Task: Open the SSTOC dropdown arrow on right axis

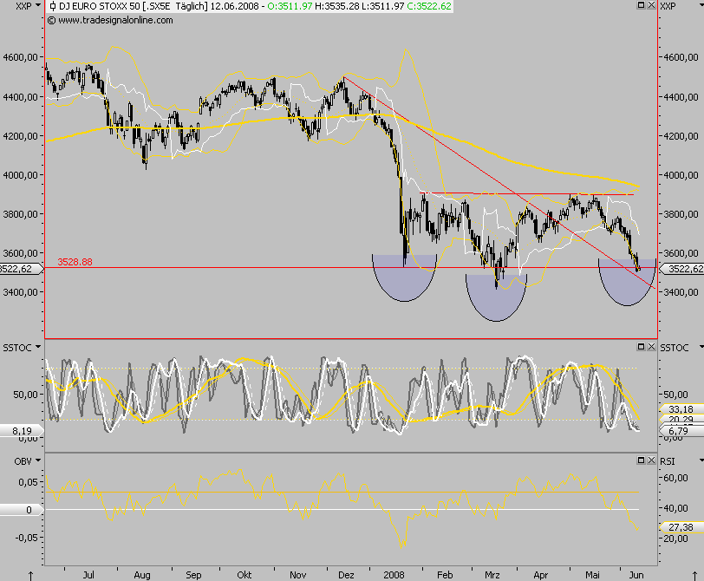Action: pos(701,347)
